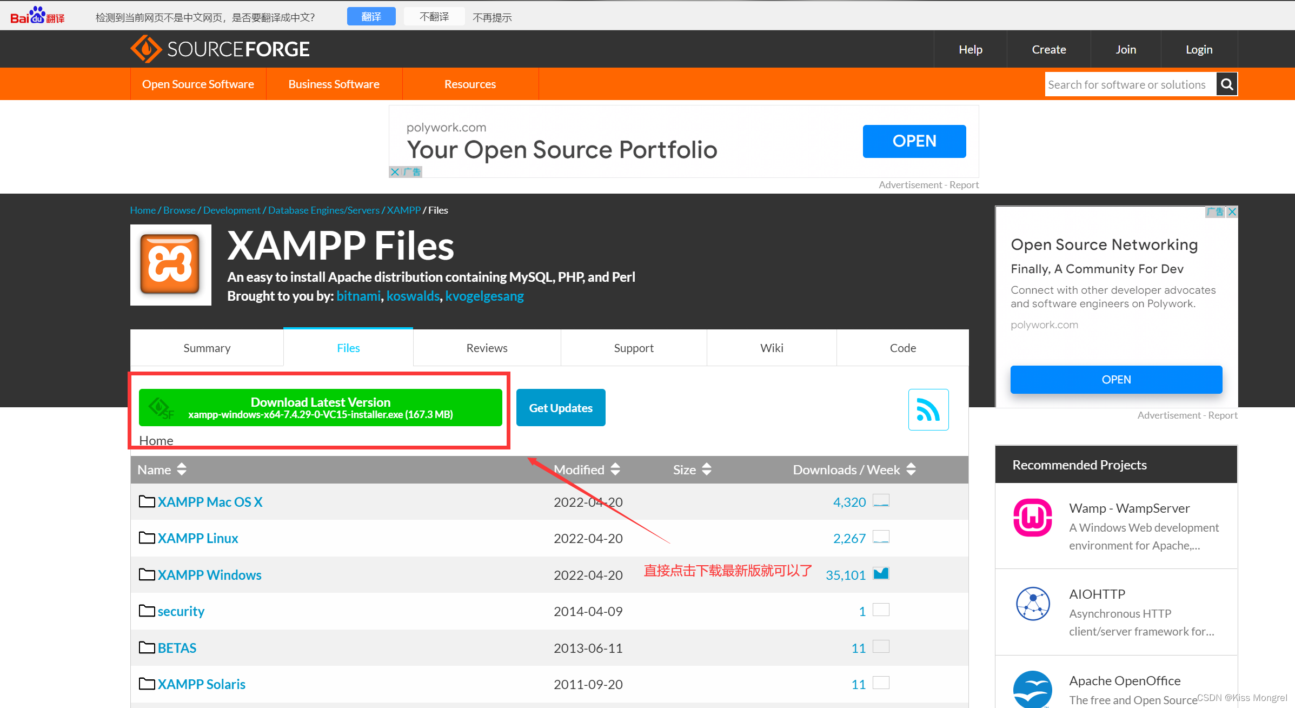1295x708 pixels.
Task: Click XAMPP breadcrumb link
Action: 403,210
